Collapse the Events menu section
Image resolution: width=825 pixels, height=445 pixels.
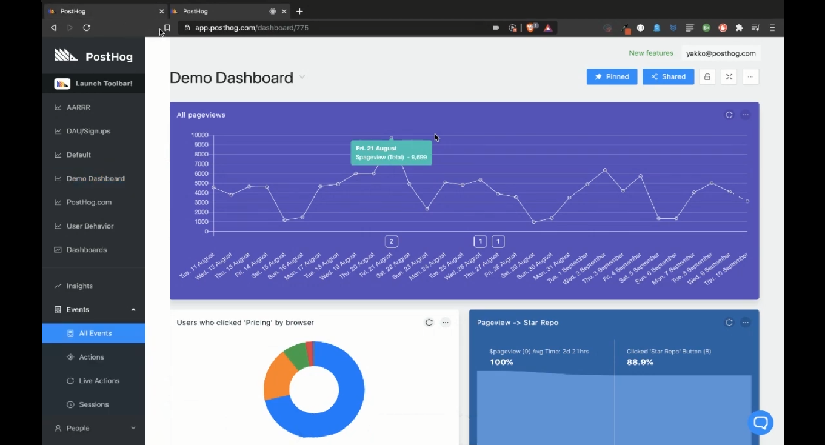[x=93, y=309]
